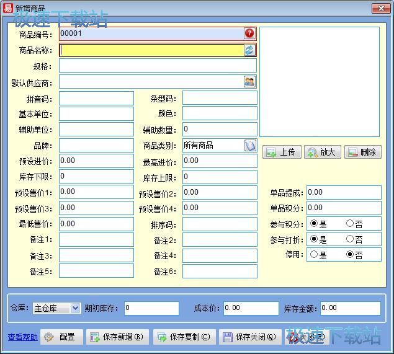Image resolution: width=394 pixels, height=354 pixels.
Task: Click 删除 to remove the image
Action: [x=362, y=152]
